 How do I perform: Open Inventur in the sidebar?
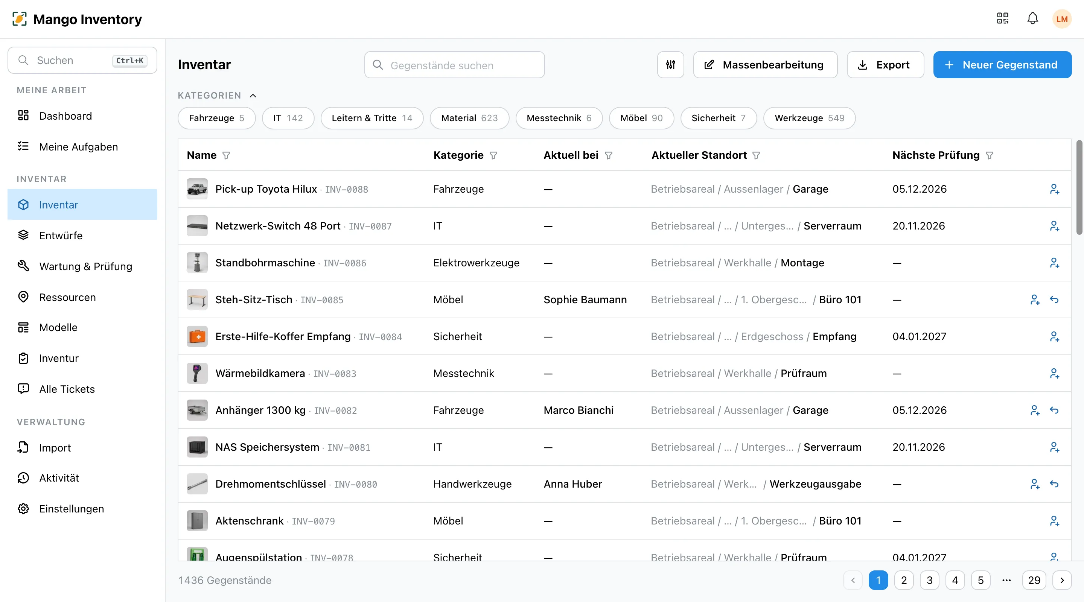(x=82, y=359)
